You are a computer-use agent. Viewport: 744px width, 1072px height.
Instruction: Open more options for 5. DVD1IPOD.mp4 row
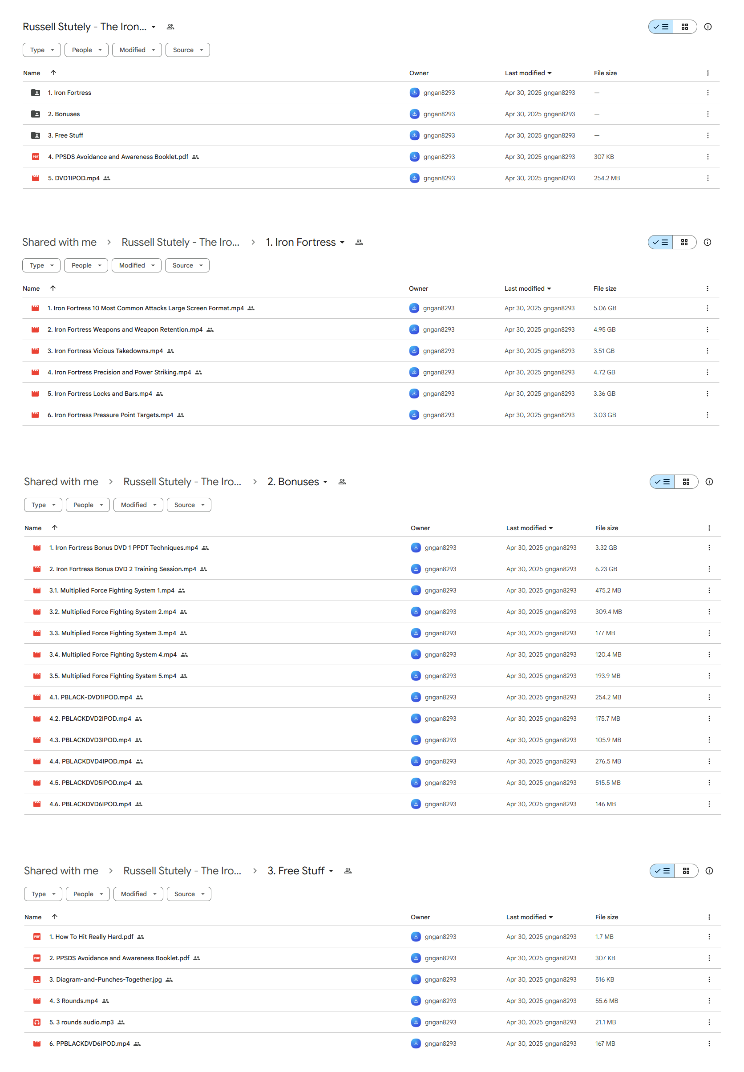pos(708,179)
